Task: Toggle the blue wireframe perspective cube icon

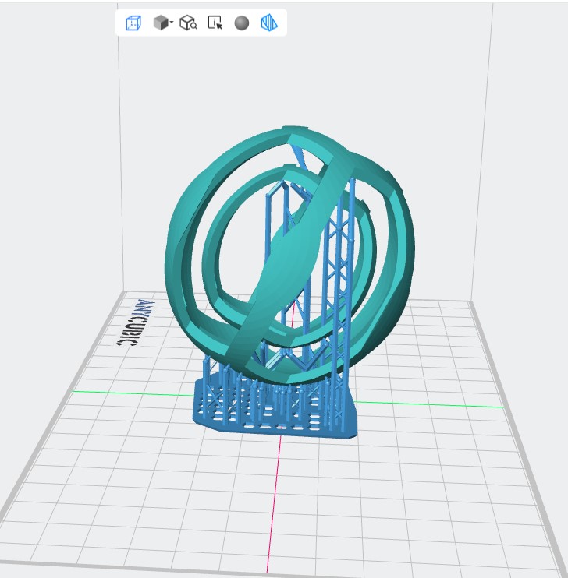Action: point(133,23)
